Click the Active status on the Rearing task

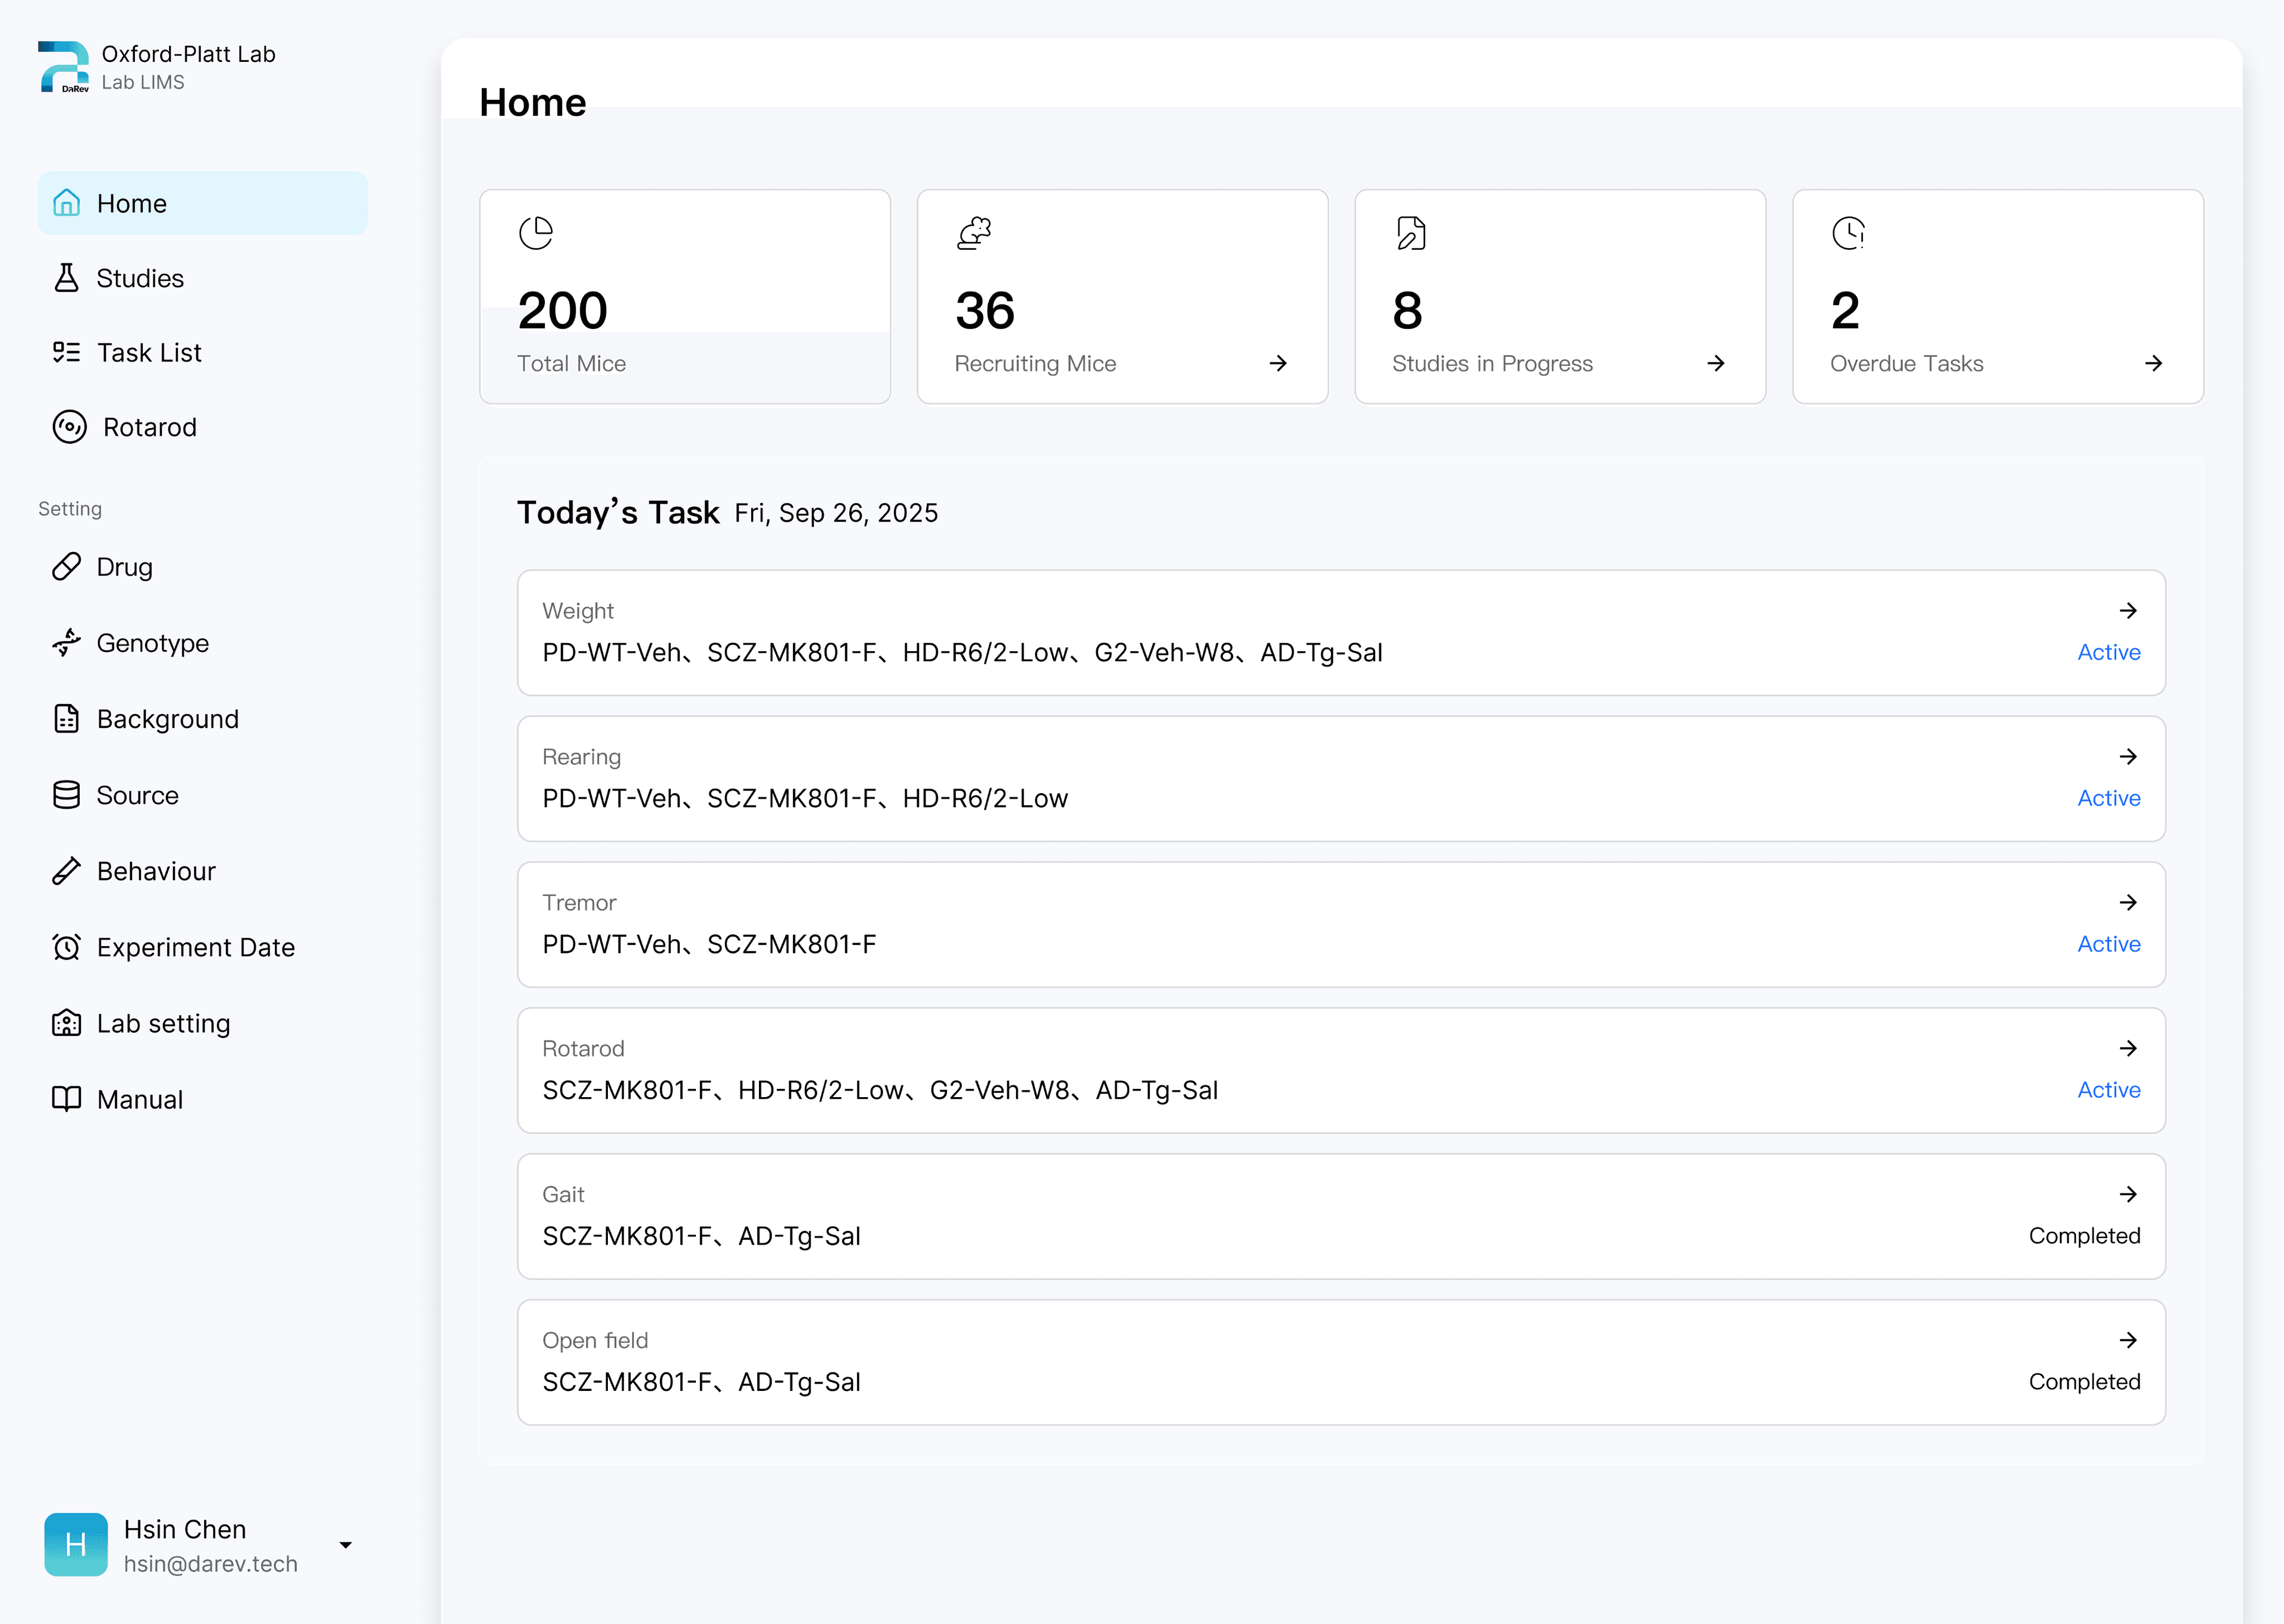coord(2109,798)
